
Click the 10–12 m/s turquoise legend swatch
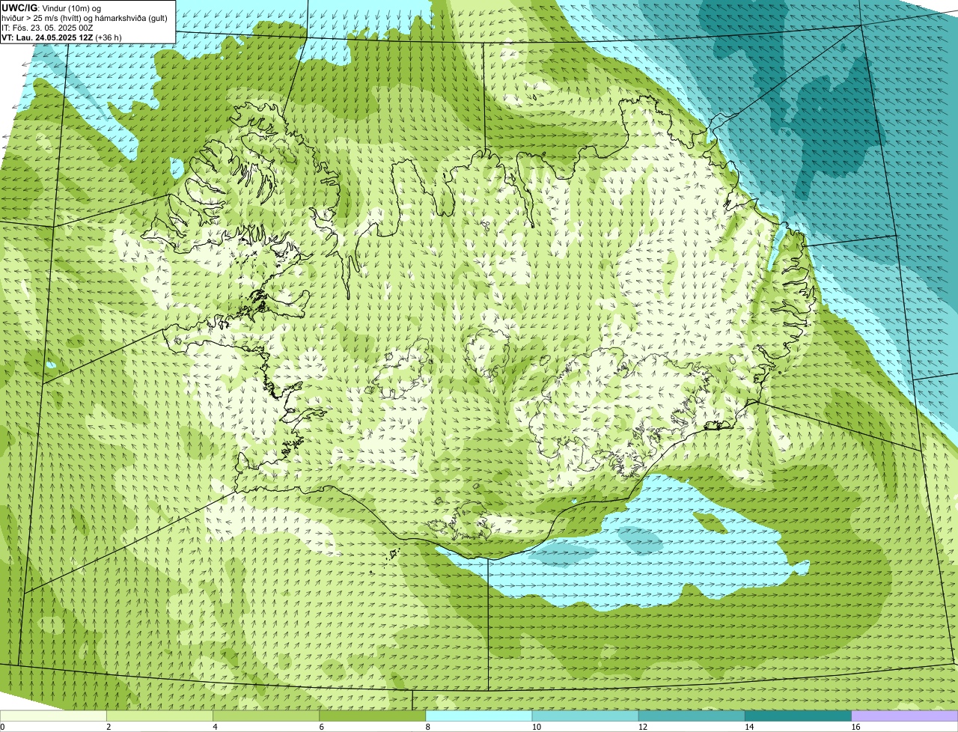click(585, 716)
